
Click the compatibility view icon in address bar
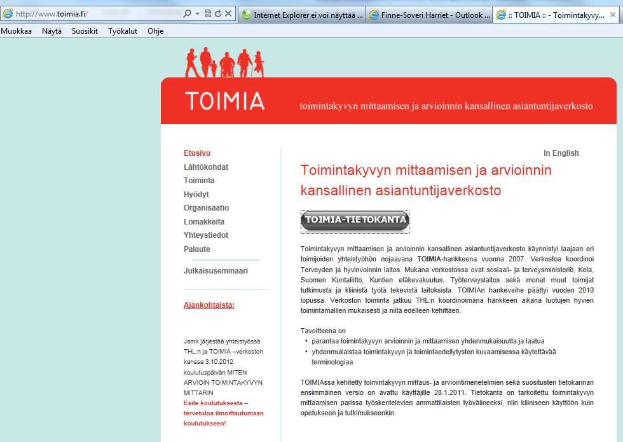(208, 13)
